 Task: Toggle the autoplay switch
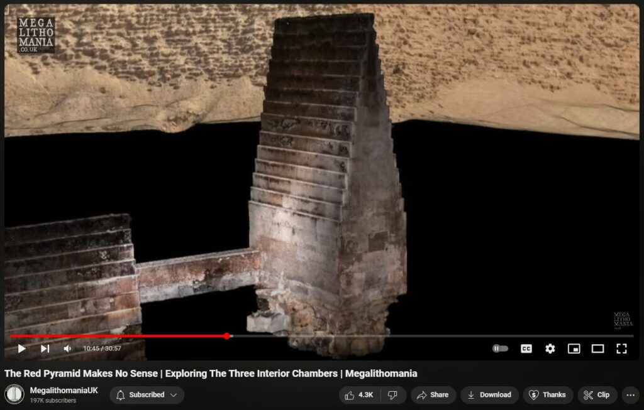click(x=500, y=348)
